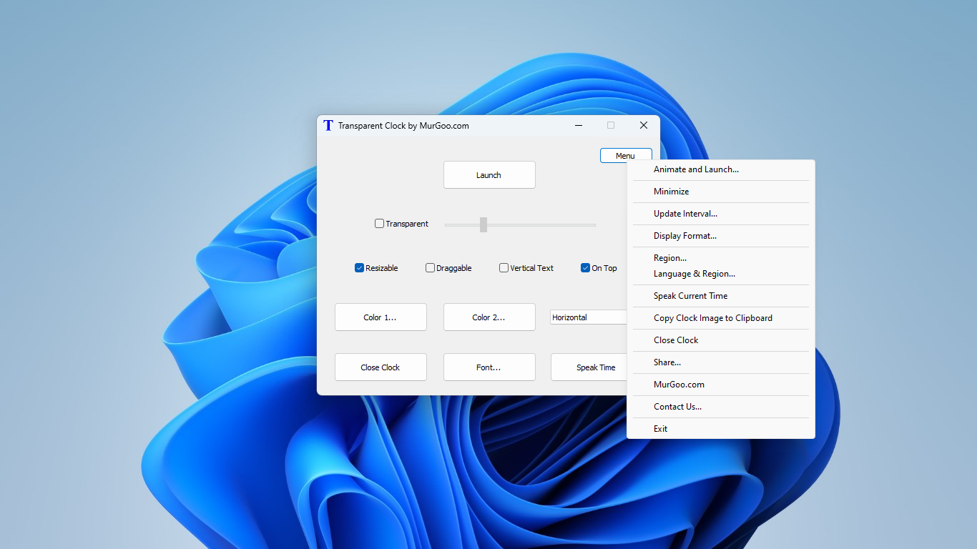Image resolution: width=977 pixels, height=549 pixels.
Task: Choose Copy Clock Image to Clipboard
Action: tap(713, 317)
